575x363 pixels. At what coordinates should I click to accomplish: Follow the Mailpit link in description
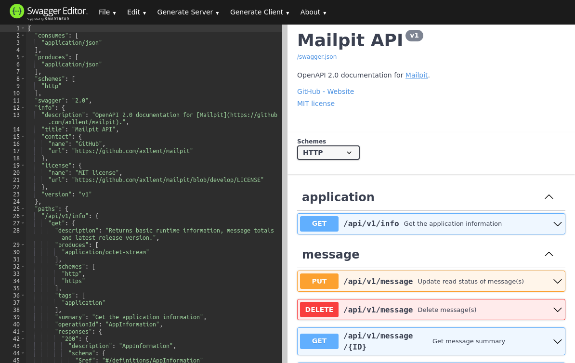[x=417, y=75]
